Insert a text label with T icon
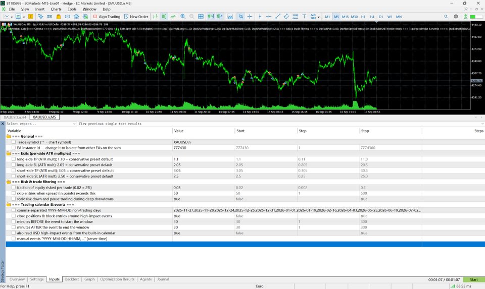 pos(304,17)
